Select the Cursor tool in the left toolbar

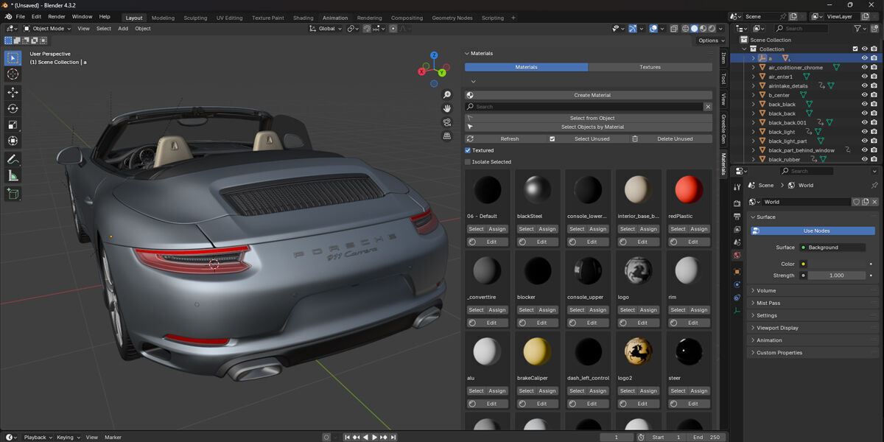tap(13, 74)
